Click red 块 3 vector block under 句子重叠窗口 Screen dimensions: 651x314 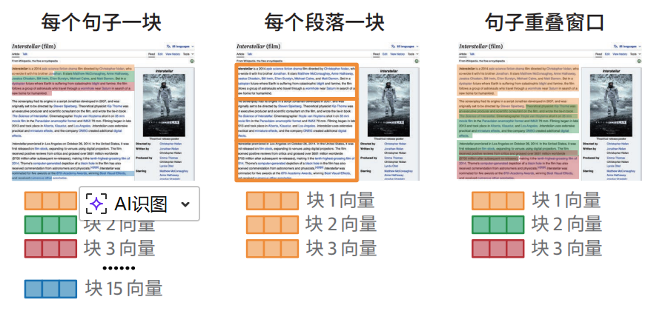[498, 248]
